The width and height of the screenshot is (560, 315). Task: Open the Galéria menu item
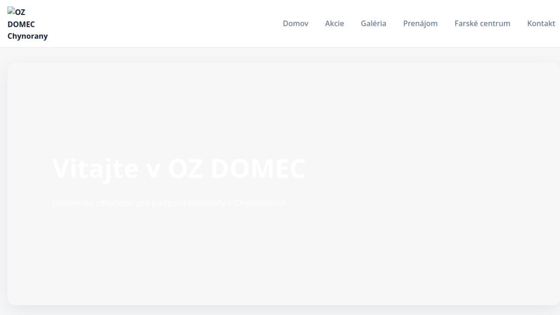(x=373, y=24)
